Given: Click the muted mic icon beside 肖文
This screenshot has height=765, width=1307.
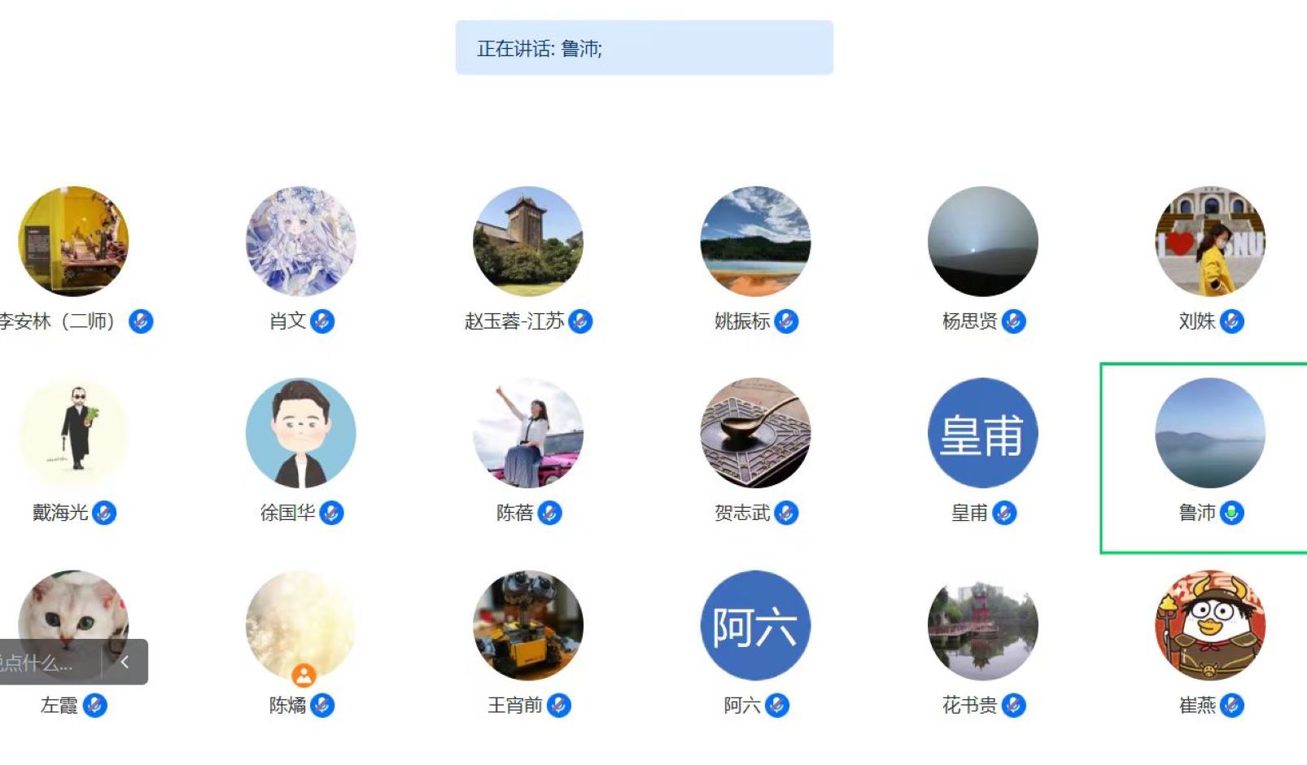Looking at the screenshot, I should [x=322, y=321].
